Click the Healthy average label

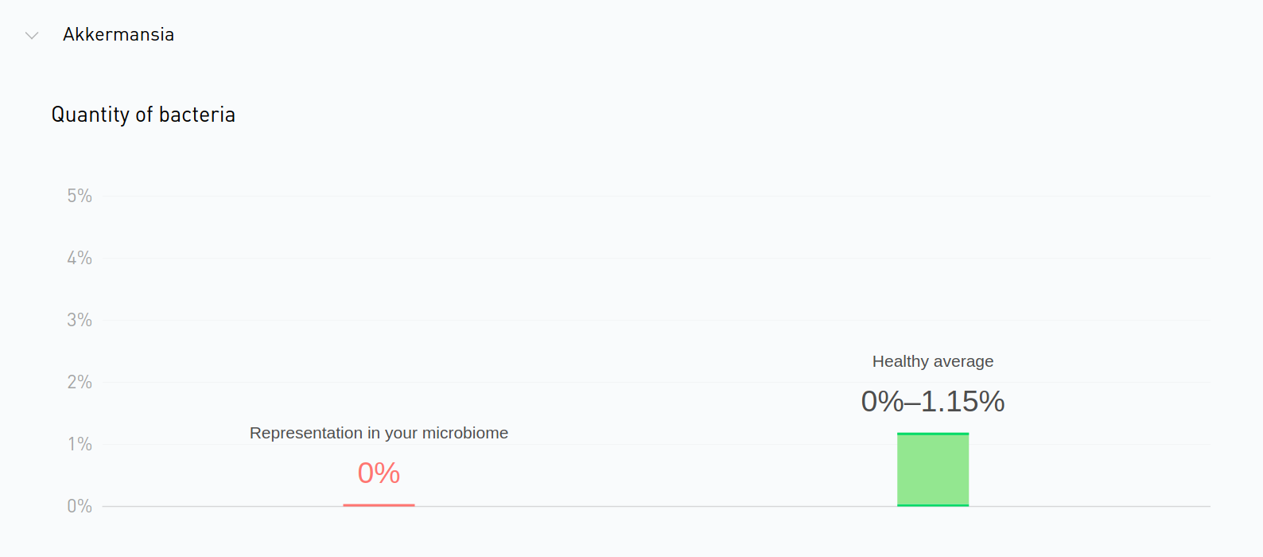coord(933,361)
